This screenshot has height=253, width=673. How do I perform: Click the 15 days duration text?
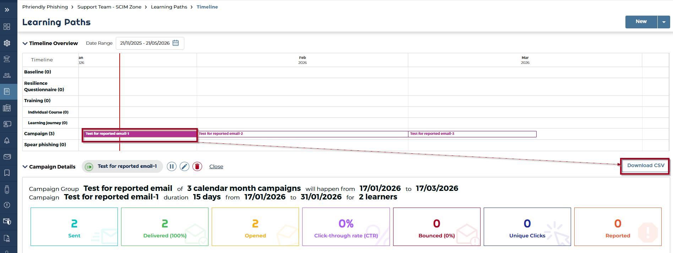click(x=207, y=197)
